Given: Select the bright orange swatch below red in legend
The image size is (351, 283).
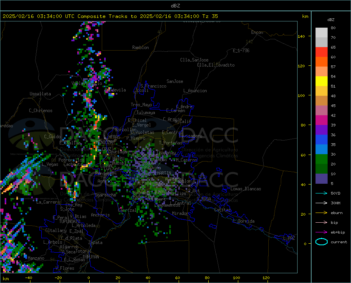Looking at the screenshot, I should pos(321,62).
